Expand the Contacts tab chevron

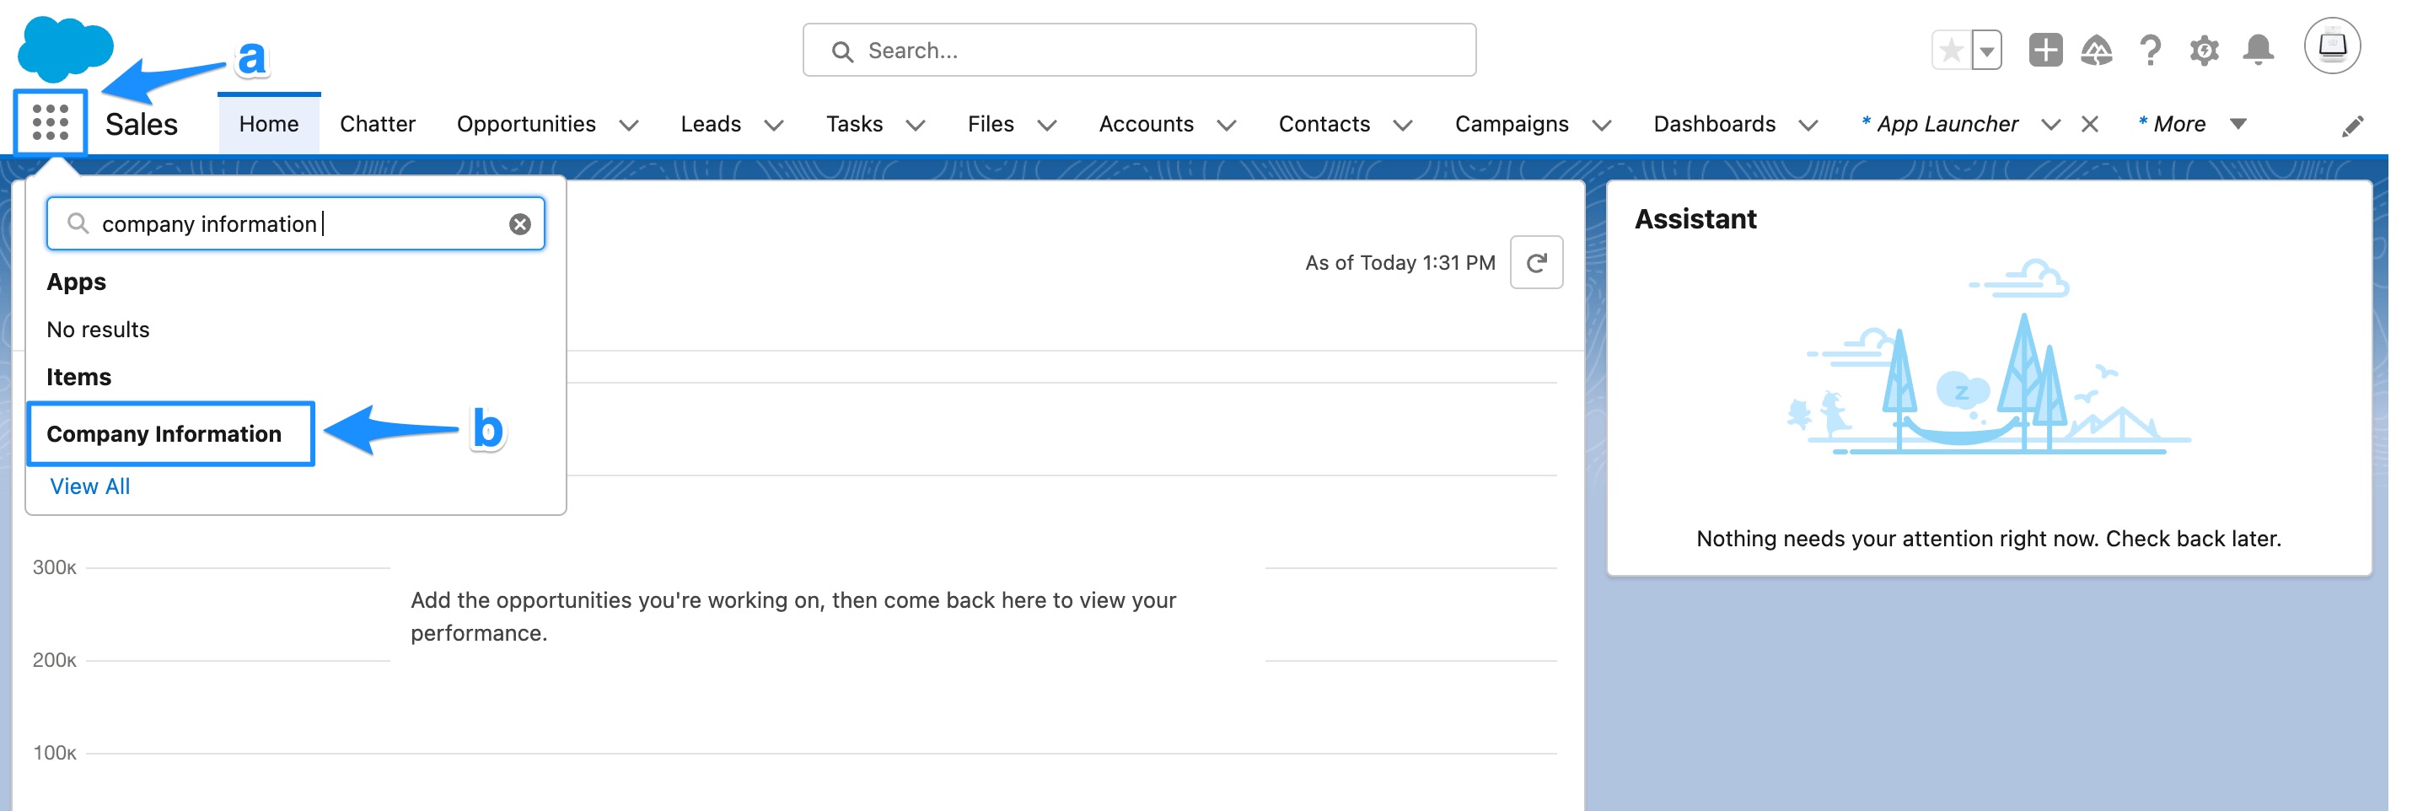coord(1402,125)
